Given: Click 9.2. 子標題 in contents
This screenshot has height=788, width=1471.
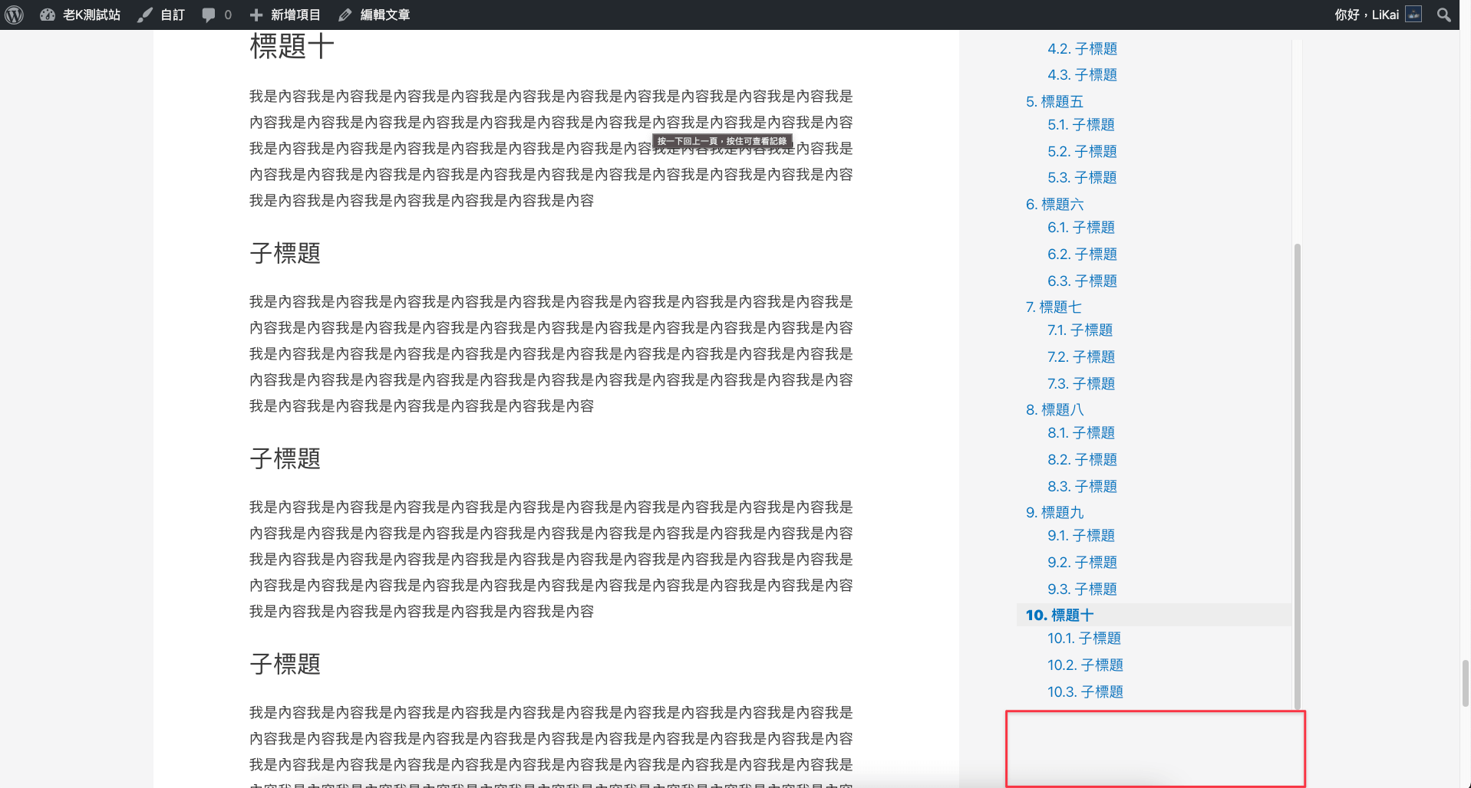Looking at the screenshot, I should (1082, 562).
